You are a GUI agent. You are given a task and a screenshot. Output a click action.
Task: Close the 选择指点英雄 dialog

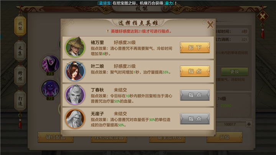(210, 24)
